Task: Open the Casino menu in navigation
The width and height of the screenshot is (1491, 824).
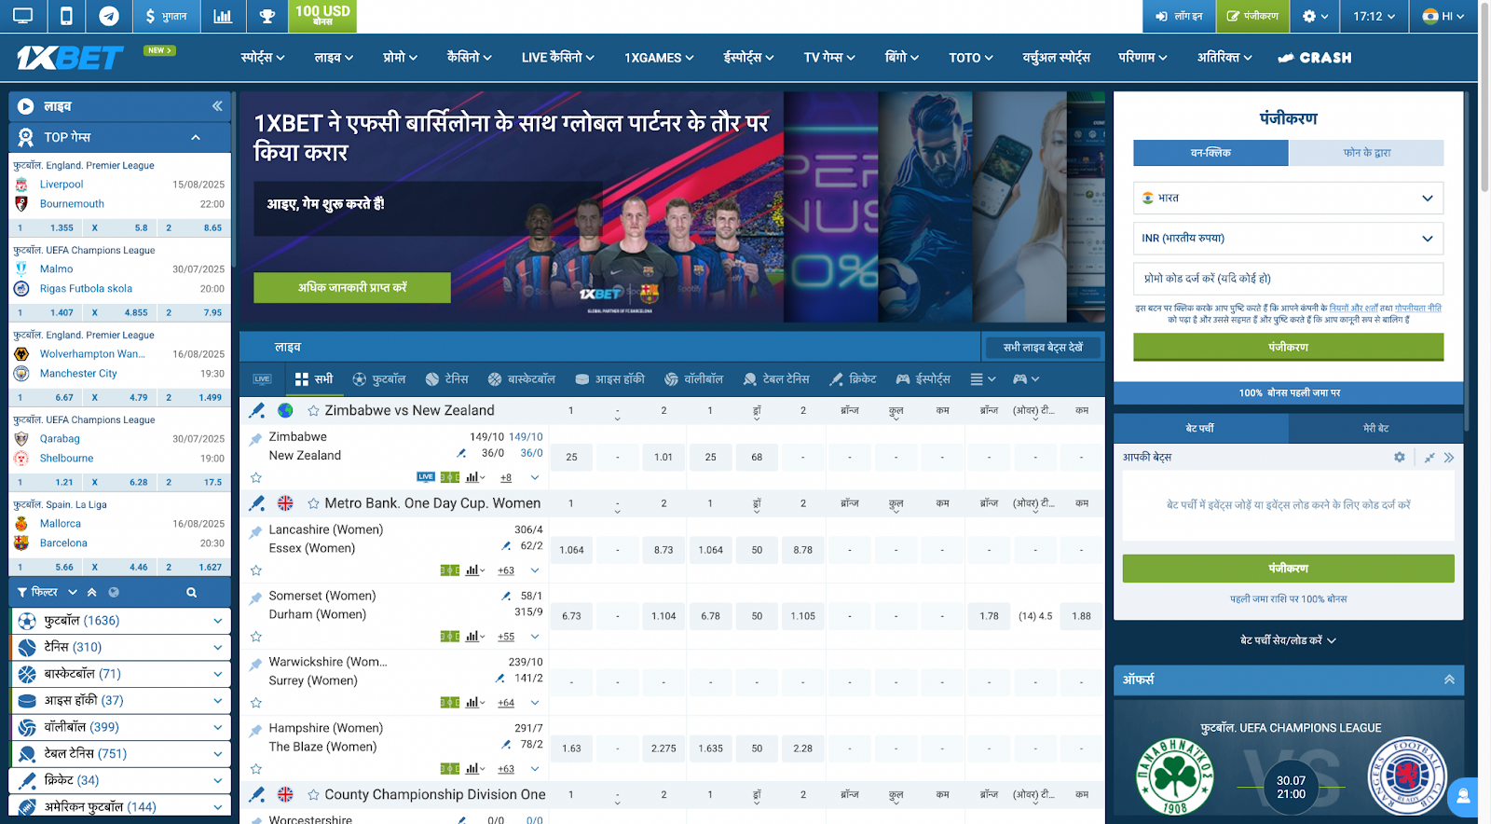Action: pos(469,58)
